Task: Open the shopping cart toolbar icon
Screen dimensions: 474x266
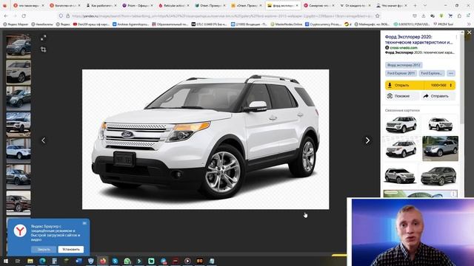Action: point(450,16)
